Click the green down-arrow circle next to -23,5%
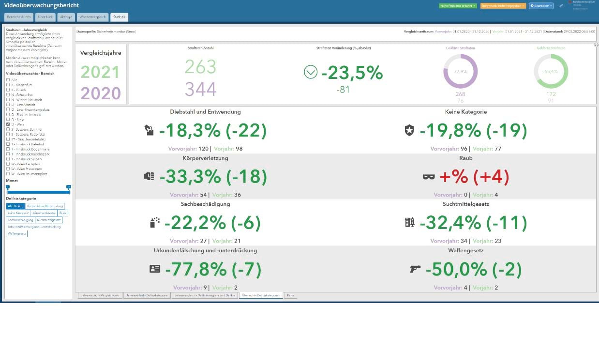This screenshot has width=599, height=337. coord(310,73)
